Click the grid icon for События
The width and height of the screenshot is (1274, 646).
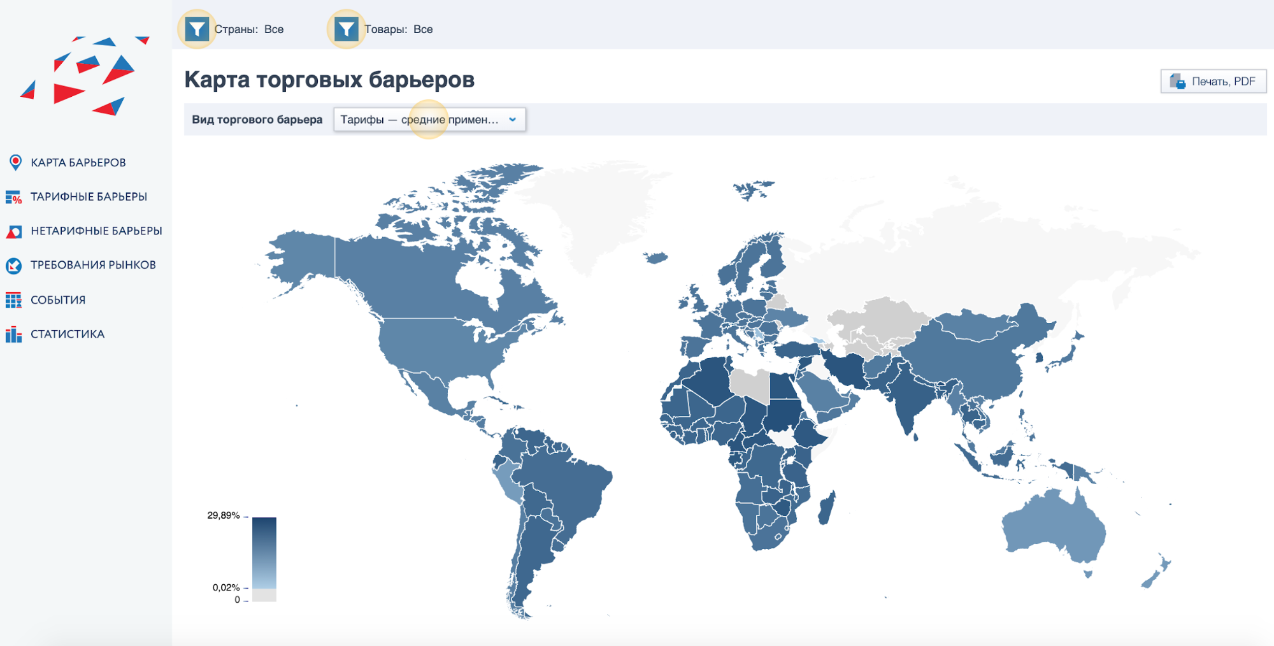pos(14,299)
